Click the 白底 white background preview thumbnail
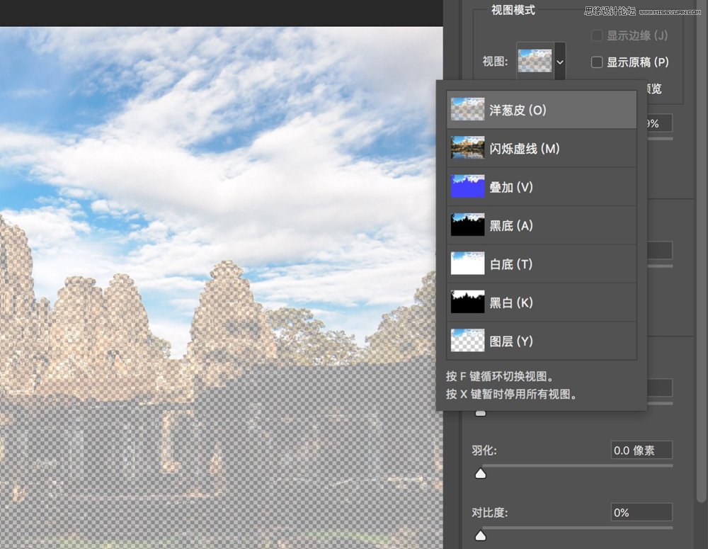Viewport: 708px width, 549px height. pyautogui.click(x=467, y=264)
